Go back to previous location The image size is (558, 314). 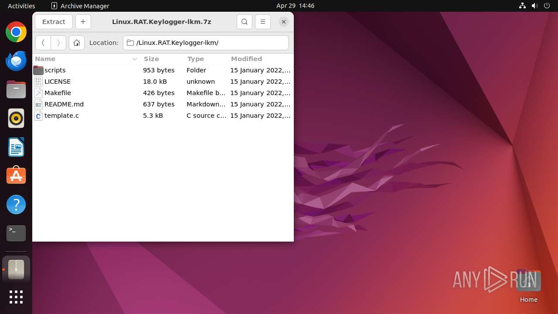pos(43,43)
